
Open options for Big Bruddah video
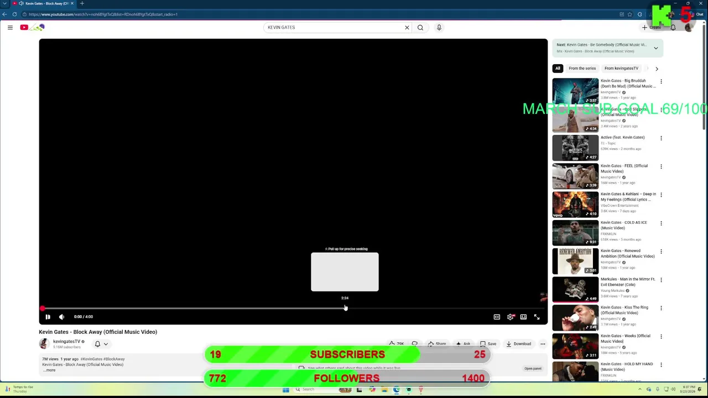point(661,81)
